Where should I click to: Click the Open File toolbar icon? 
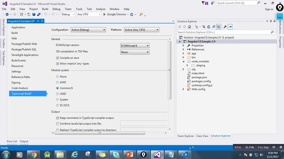click(29, 15)
